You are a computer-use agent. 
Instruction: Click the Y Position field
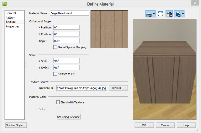(x=66, y=34)
